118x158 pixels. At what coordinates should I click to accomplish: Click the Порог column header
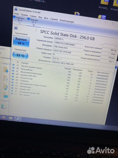[x=90, y=71]
